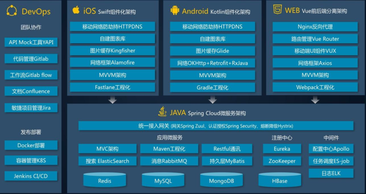This screenshot has width=366, height=194.
Task: Select the 图片缓存Glide box
Action: 212,51
